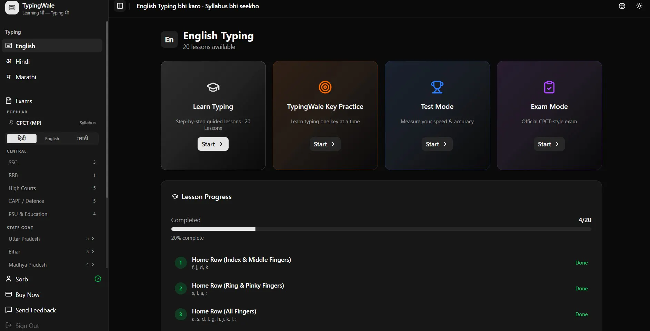Go to Marathi typing section
The image size is (650, 331).
(x=52, y=77)
